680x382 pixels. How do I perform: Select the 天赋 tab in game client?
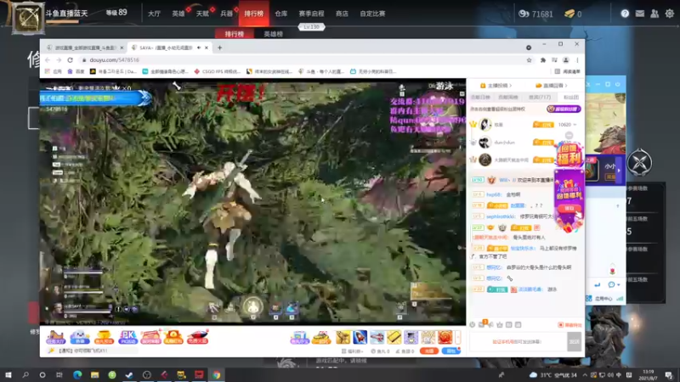(x=202, y=14)
